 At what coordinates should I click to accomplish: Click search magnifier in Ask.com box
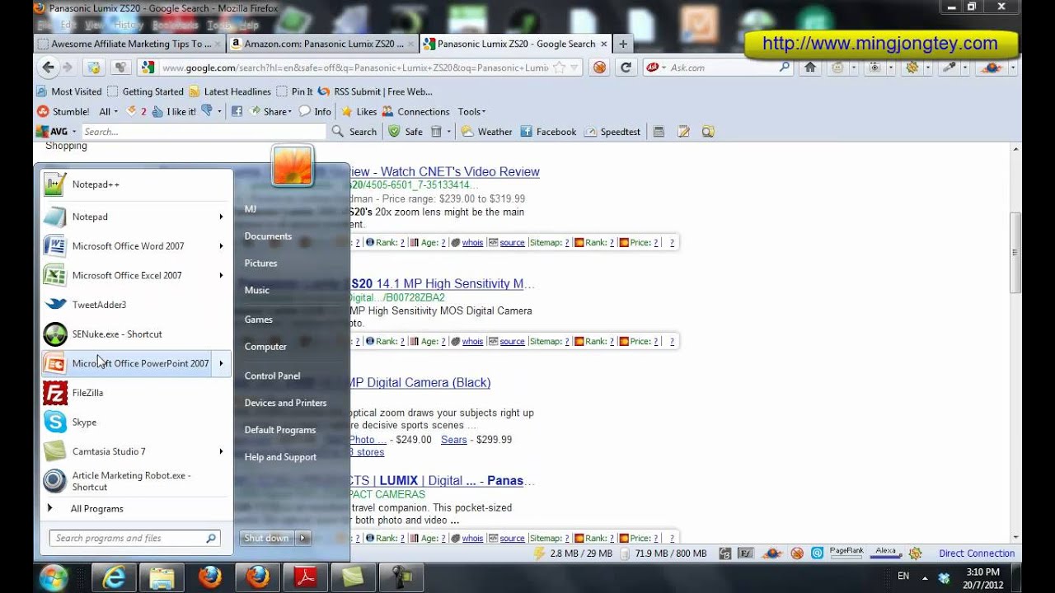coord(784,68)
